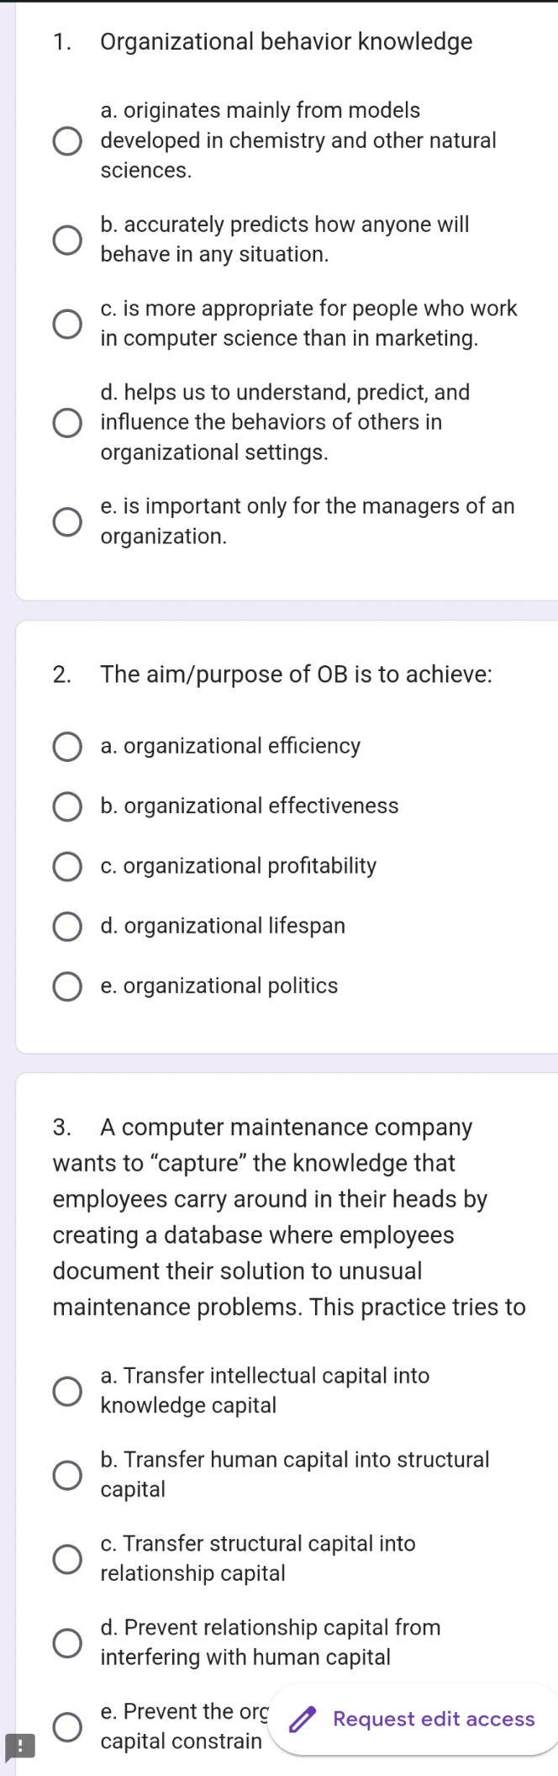The image size is (558, 1776).
Task: Select option b about accurately predicting behavior
Action: coord(67,239)
